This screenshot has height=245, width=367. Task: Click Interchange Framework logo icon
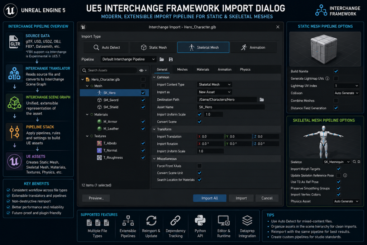(x=321, y=10)
